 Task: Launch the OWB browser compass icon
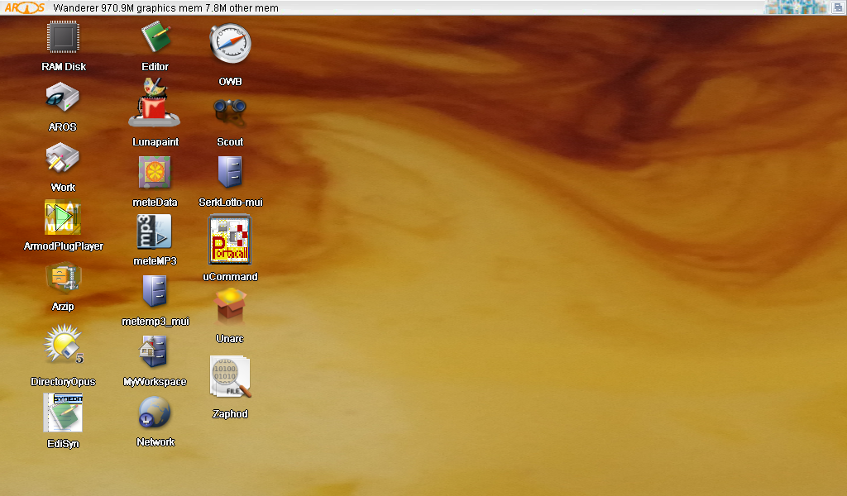[x=230, y=44]
